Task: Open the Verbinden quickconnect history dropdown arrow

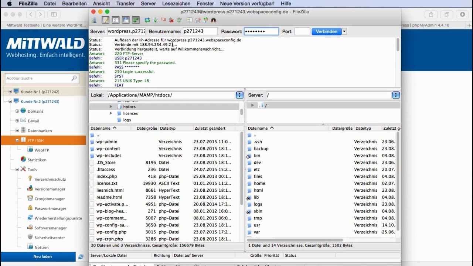Action: click(x=344, y=31)
